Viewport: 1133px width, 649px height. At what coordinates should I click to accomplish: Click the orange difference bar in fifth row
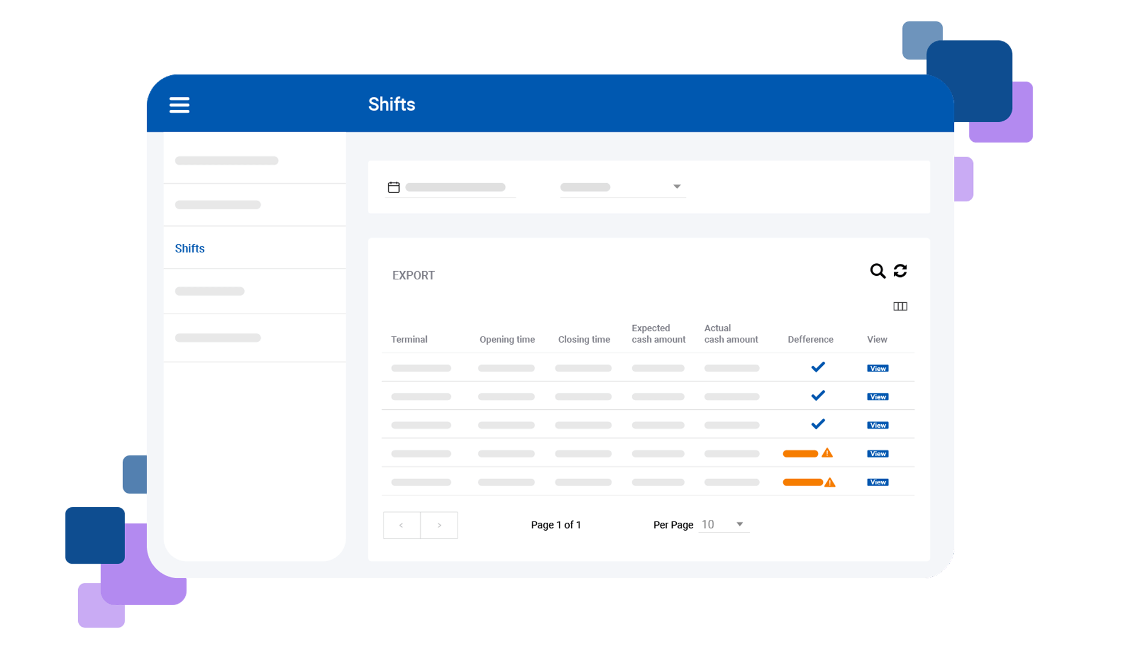click(x=803, y=483)
